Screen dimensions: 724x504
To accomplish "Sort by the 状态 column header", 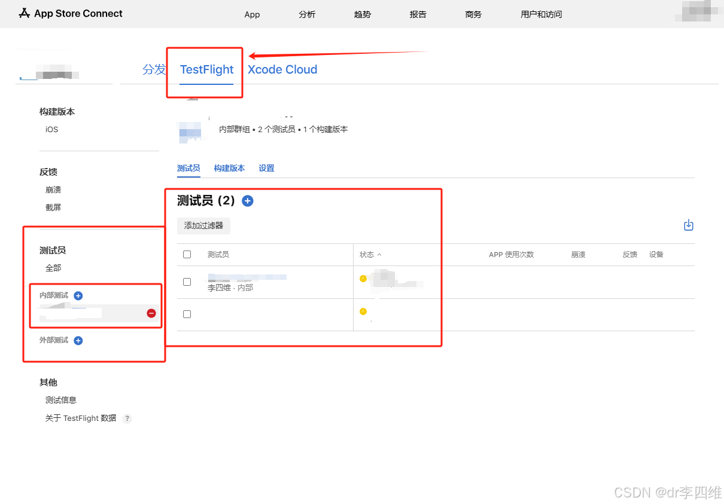I will [x=370, y=255].
